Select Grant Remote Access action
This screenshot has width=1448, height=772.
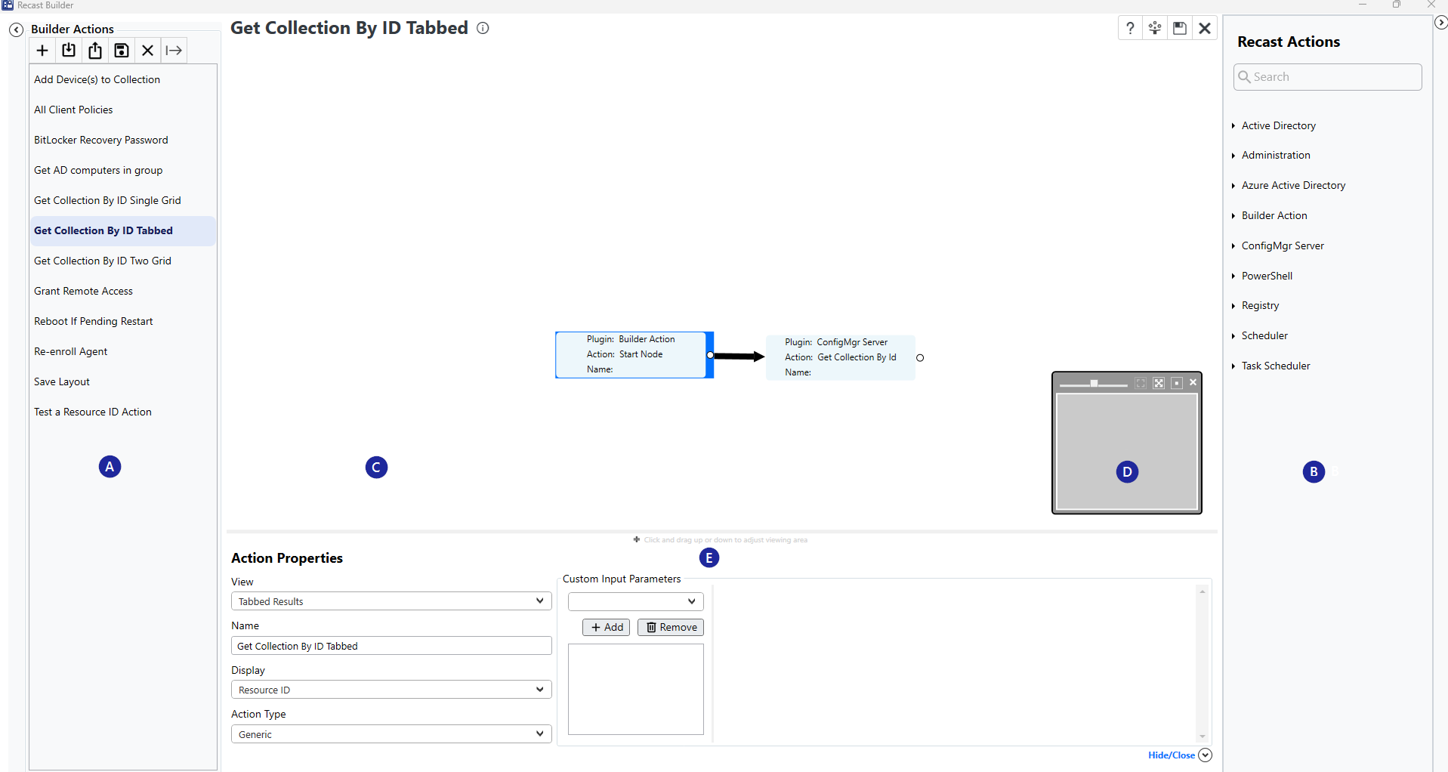click(x=123, y=291)
